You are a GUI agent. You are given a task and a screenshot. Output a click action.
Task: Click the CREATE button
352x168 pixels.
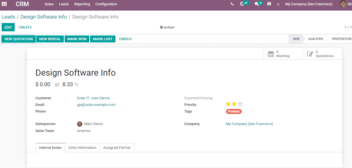click(25, 27)
